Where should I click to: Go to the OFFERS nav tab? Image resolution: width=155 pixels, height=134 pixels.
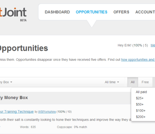(121, 12)
